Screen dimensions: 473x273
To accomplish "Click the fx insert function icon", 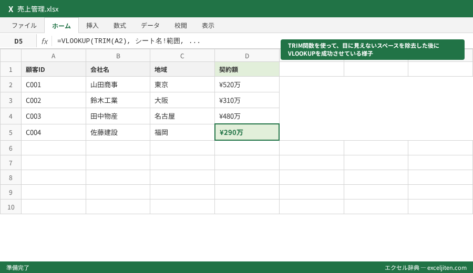I will tap(44, 41).
